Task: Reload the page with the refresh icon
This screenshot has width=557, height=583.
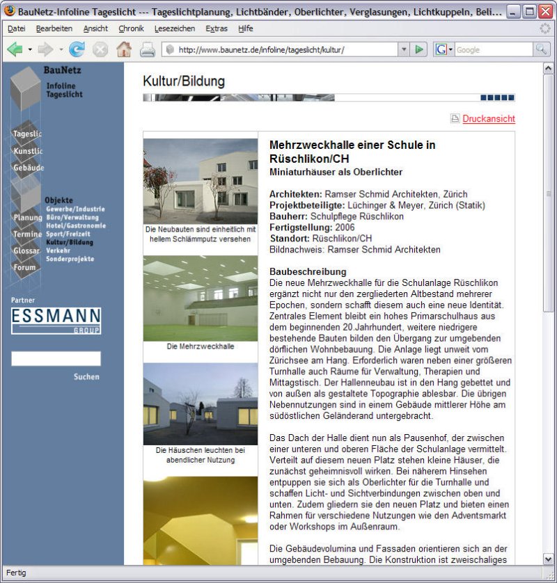Action: [x=77, y=49]
